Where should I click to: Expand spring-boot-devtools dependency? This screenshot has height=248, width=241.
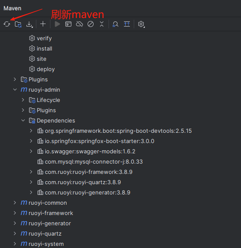(31, 131)
